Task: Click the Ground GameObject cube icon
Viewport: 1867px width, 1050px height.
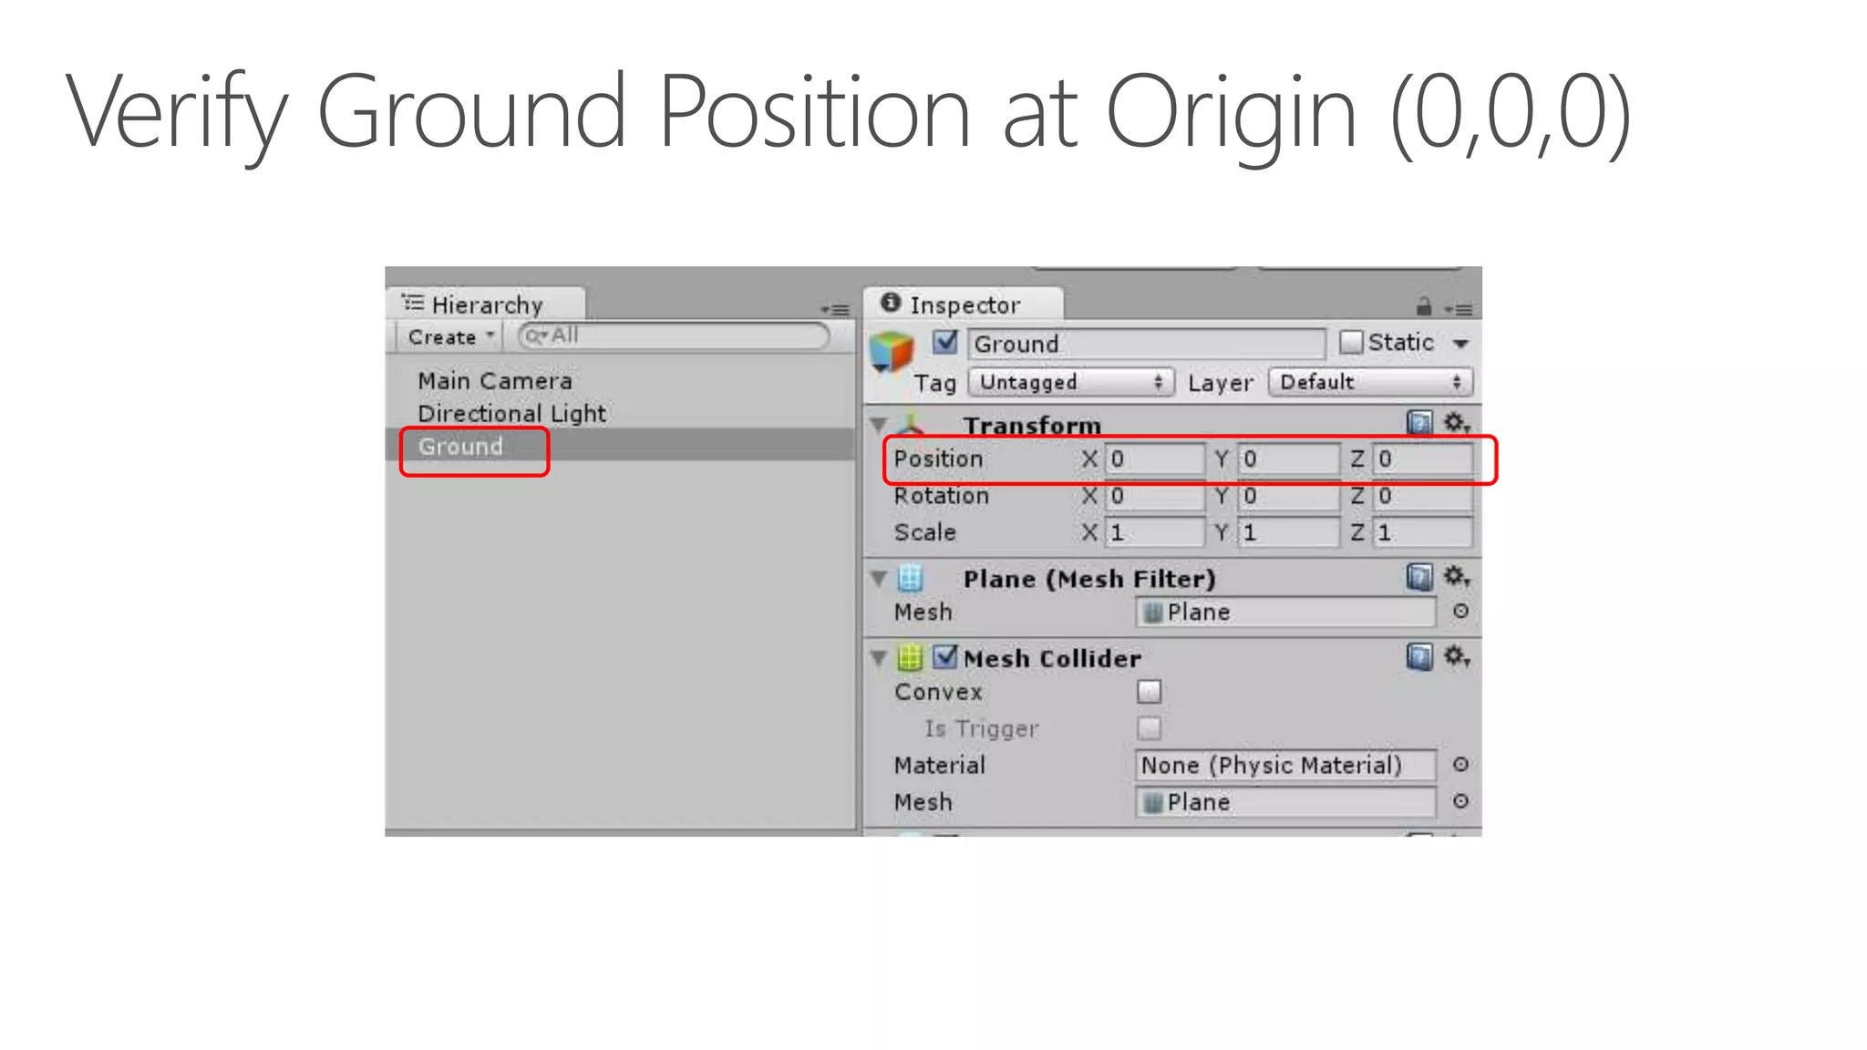Action: coord(892,353)
